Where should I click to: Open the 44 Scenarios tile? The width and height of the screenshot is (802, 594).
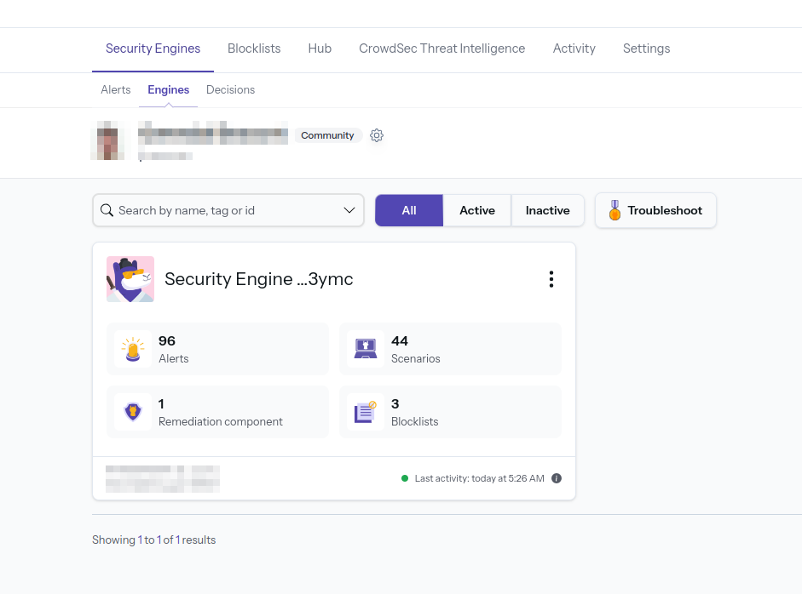(451, 349)
